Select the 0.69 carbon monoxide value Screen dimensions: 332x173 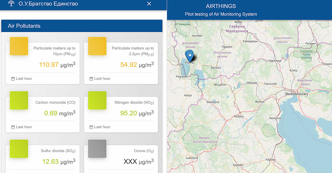pos(50,113)
